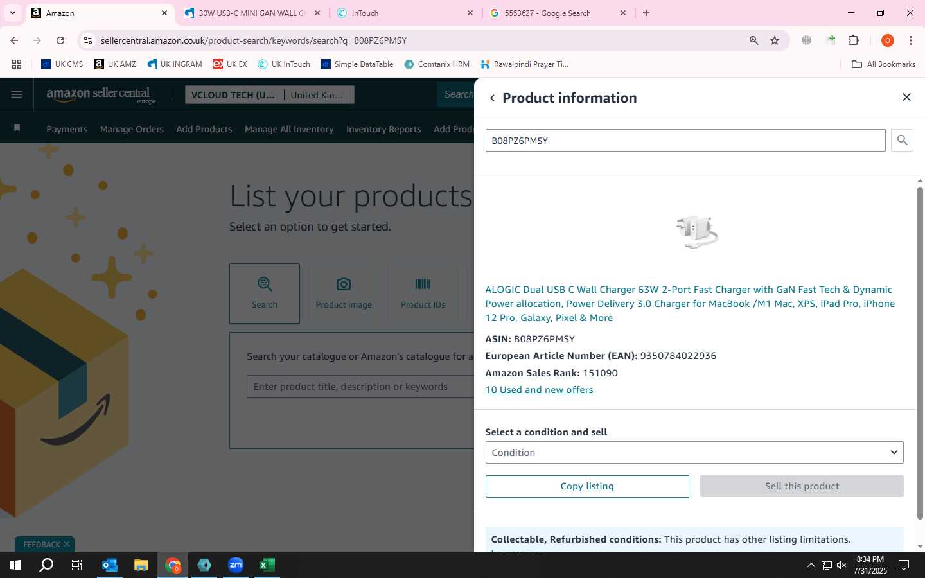Open the UK INGRAM bookmark

tap(174, 64)
